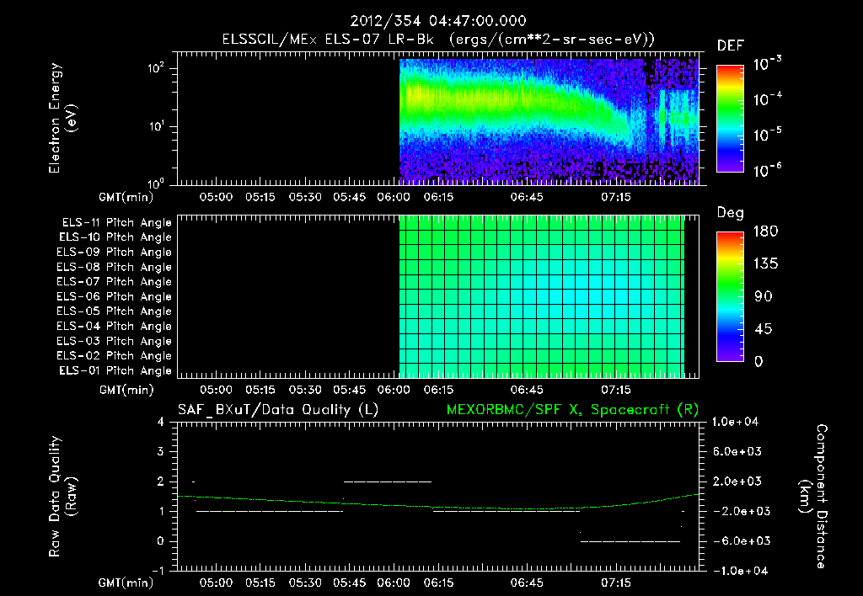Image resolution: width=863 pixels, height=596 pixels.
Task: Click the 'DEF' color bar label
Action: 731,45
